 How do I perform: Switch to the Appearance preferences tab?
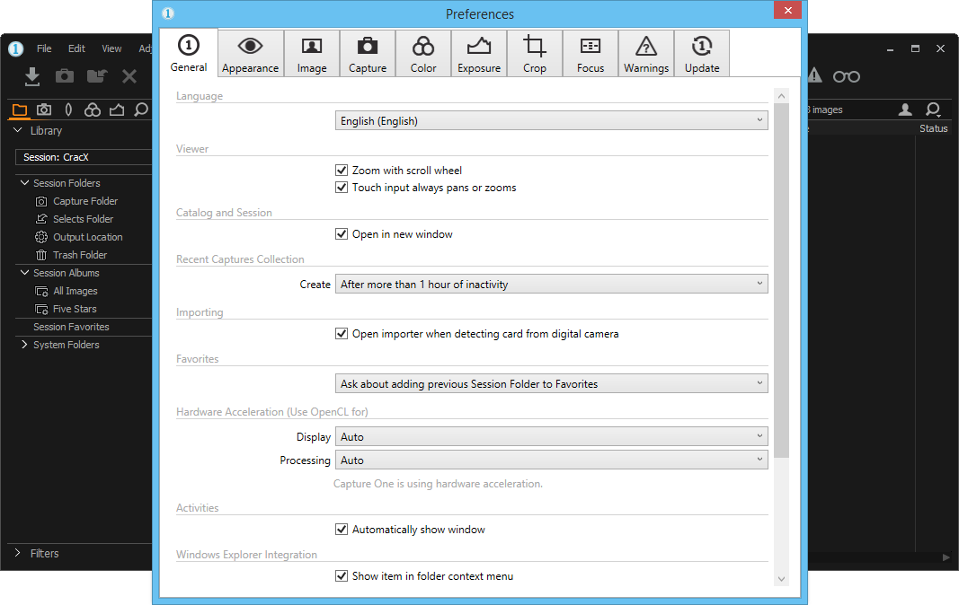250,54
